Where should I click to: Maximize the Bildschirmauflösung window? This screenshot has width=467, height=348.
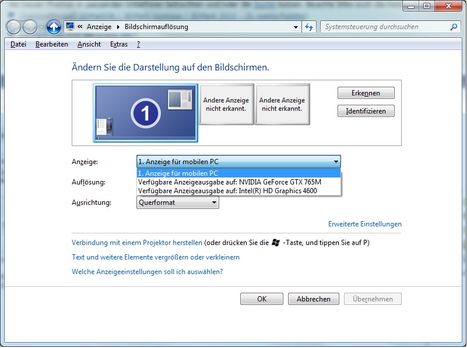click(427, 6)
